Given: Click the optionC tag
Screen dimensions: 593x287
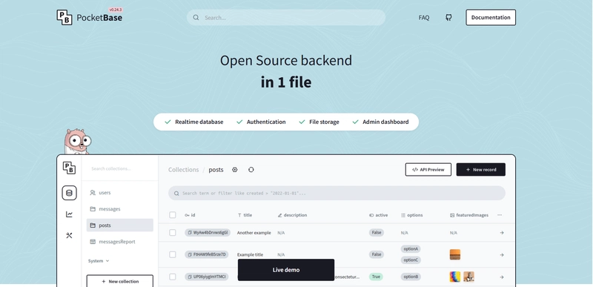Looking at the screenshot, I should click(411, 260).
